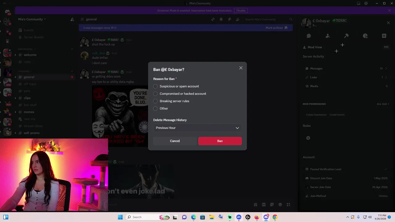Add a channel to channels category
Screen dimensions: 395x222
[72, 71]
